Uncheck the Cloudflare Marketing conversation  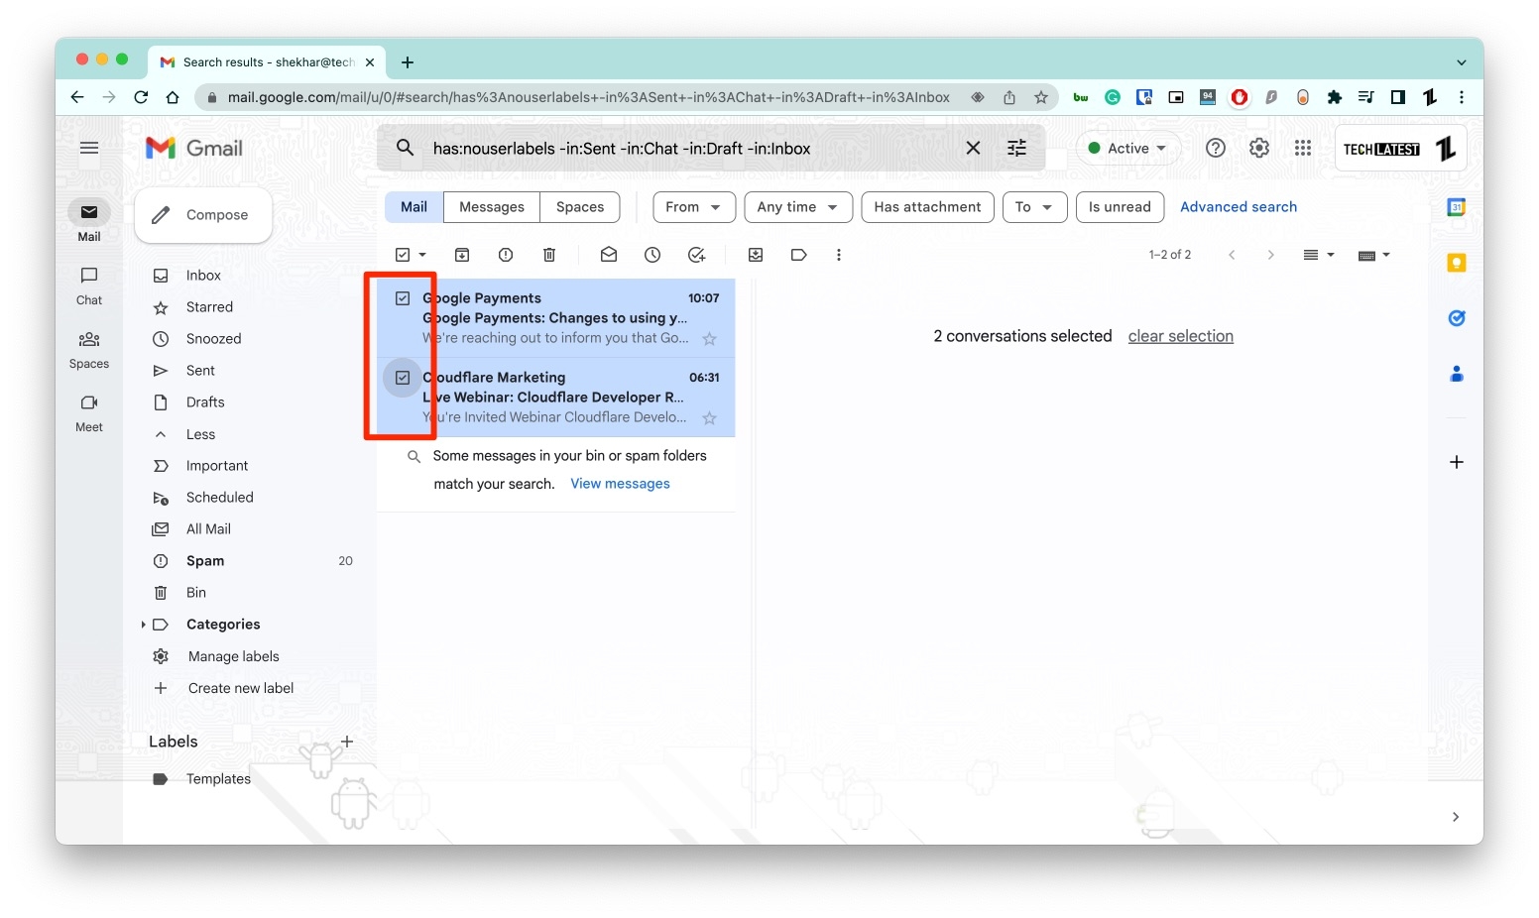coord(403,378)
